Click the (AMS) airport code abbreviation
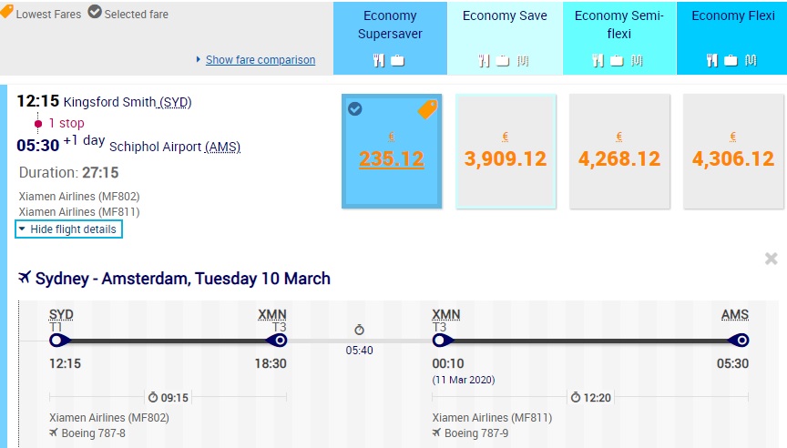787x448 pixels. pyautogui.click(x=223, y=147)
